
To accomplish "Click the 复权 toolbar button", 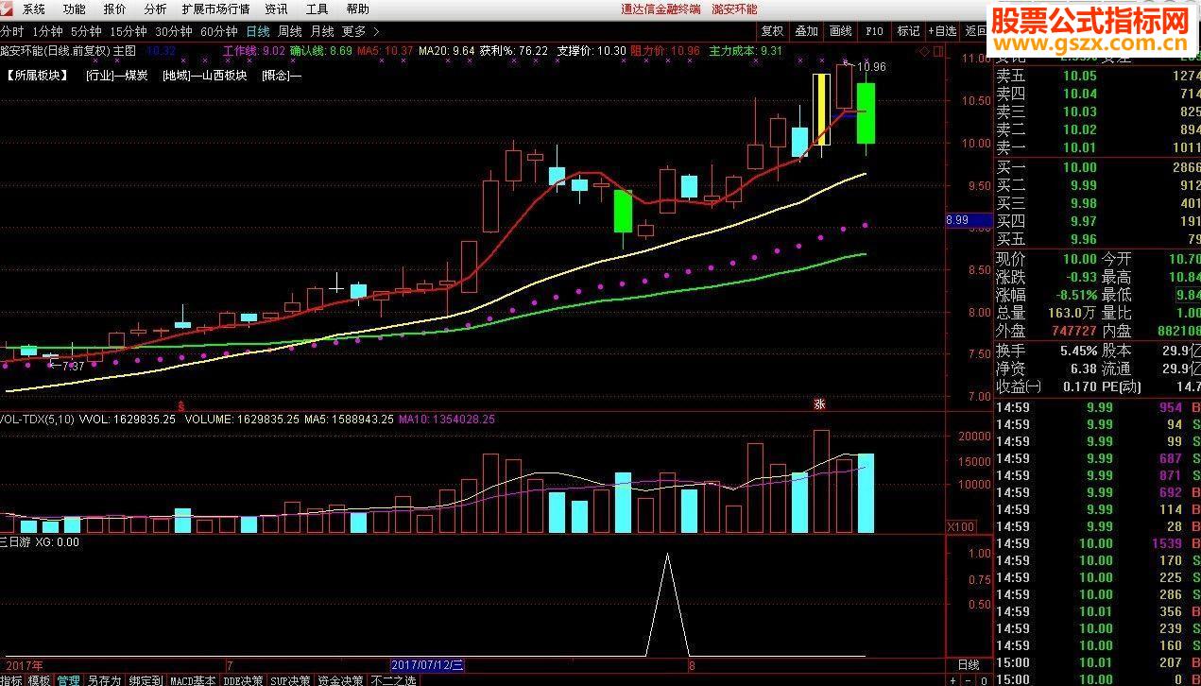I will point(772,31).
